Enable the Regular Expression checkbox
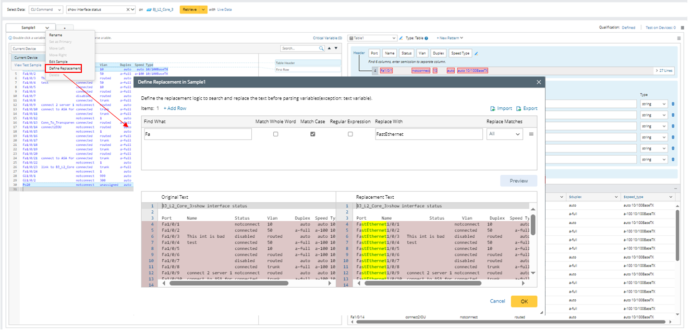This screenshot has height=331, width=691. pos(350,134)
